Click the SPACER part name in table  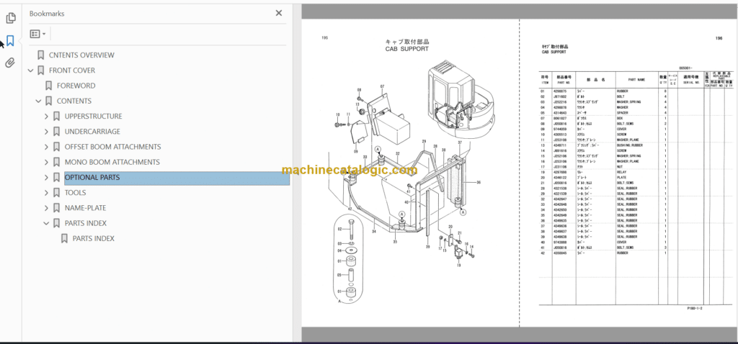[623, 112]
